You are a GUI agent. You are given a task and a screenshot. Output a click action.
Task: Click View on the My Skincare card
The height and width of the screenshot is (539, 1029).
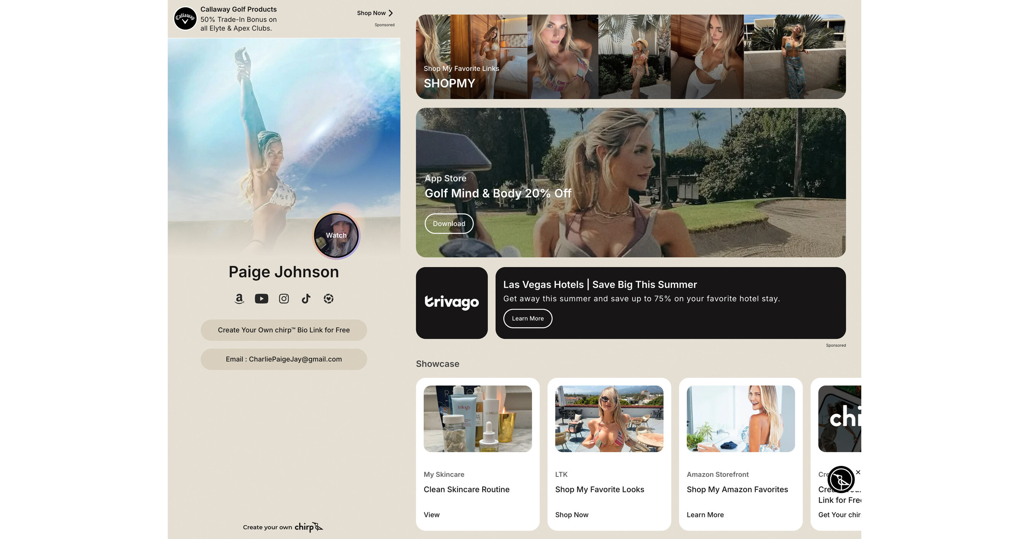coord(431,515)
